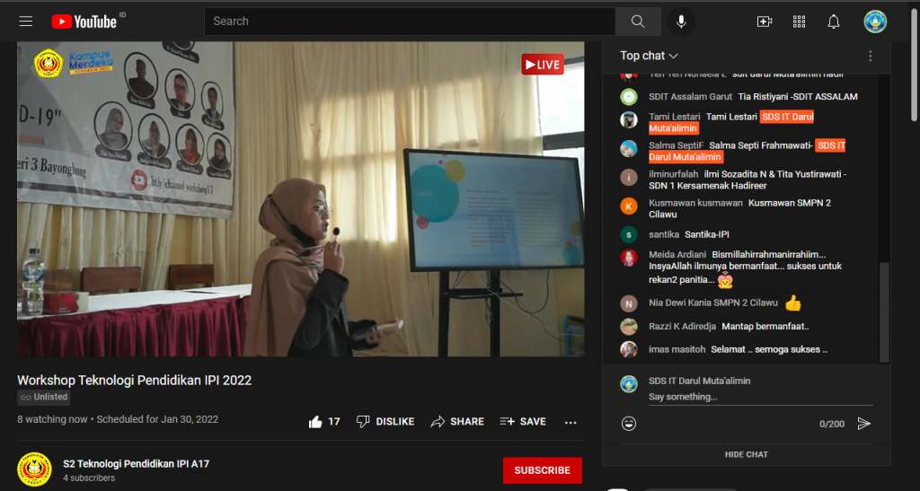This screenshot has width=920, height=491.
Task: Open the YouTube apps grid
Action: [799, 22]
